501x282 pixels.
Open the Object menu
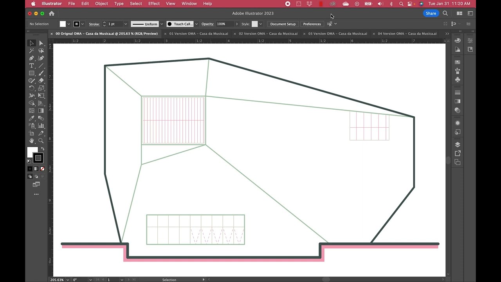(x=101, y=4)
